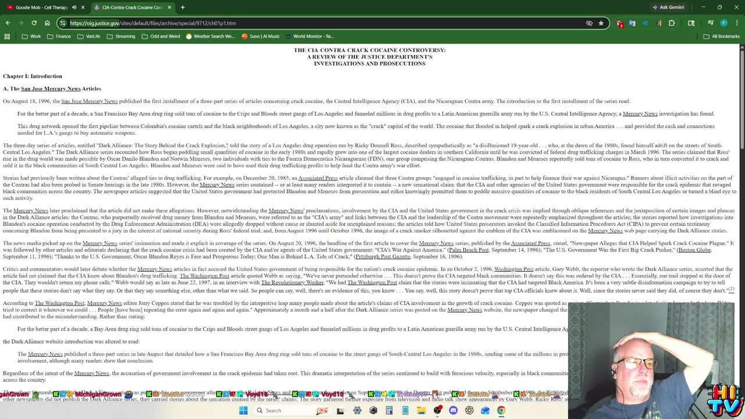Viewport: 745px width, 419px height.
Task: Open a new browser tab
Action: pos(183,8)
